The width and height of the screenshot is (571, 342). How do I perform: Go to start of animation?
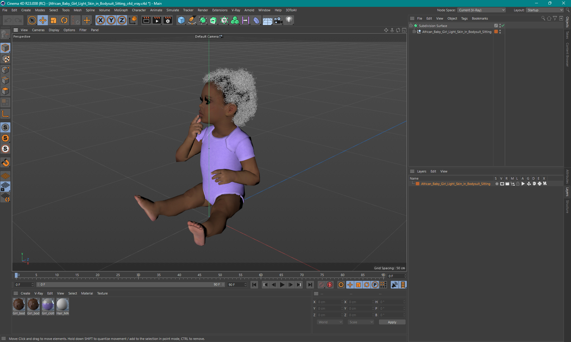pyautogui.click(x=254, y=285)
